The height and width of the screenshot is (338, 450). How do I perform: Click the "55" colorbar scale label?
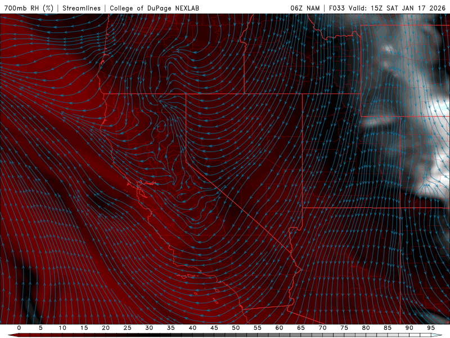[257, 328]
